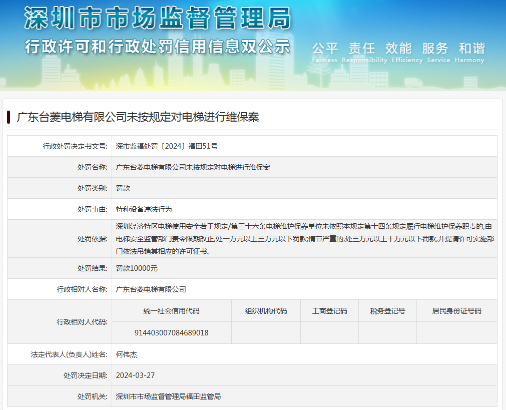Screen dimensions: 506x410
Task: Click the 处罚机关 label
Action: [x=92, y=396]
